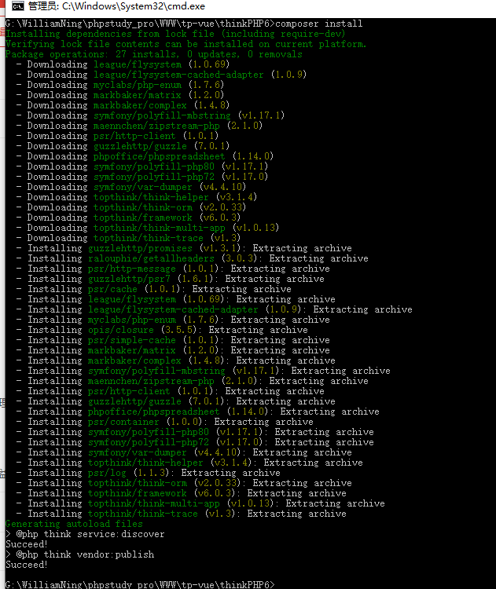Click the 'Installing opis/closure' line
This screenshot has height=589, width=496.
[162, 329]
